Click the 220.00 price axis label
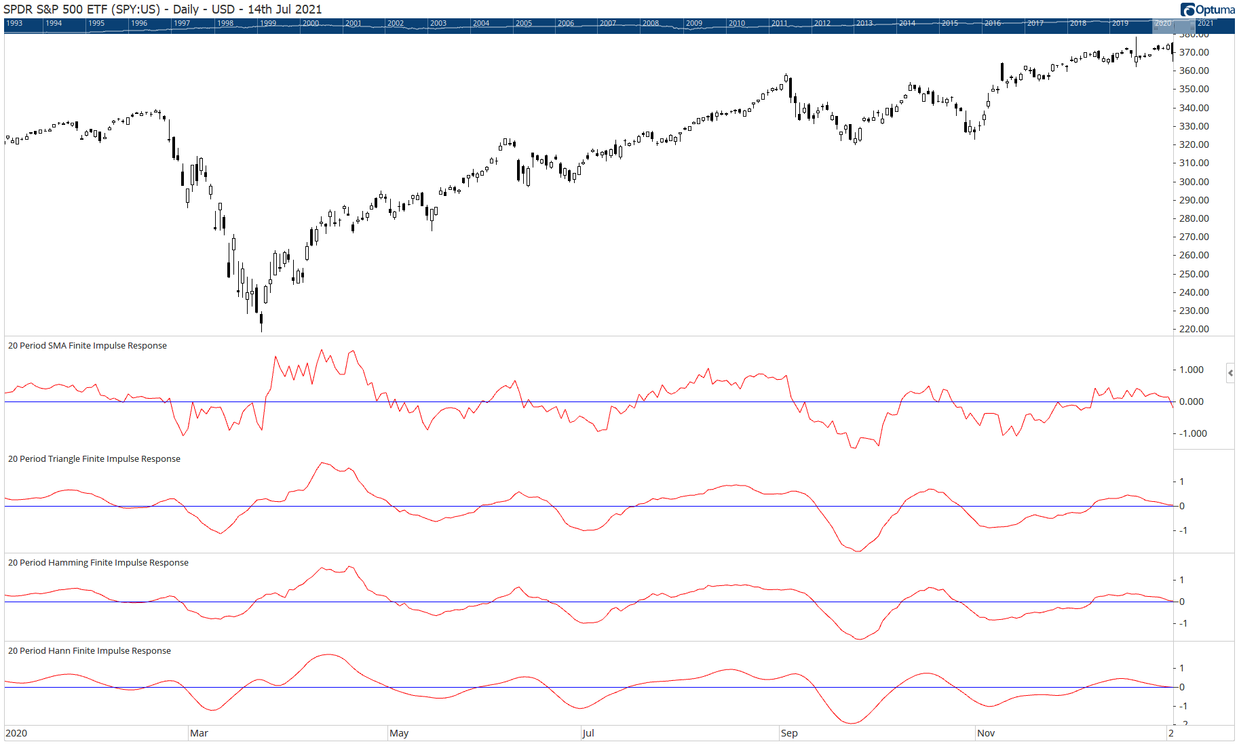The height and width of the screenshot is (746, 1239). 1194,329
